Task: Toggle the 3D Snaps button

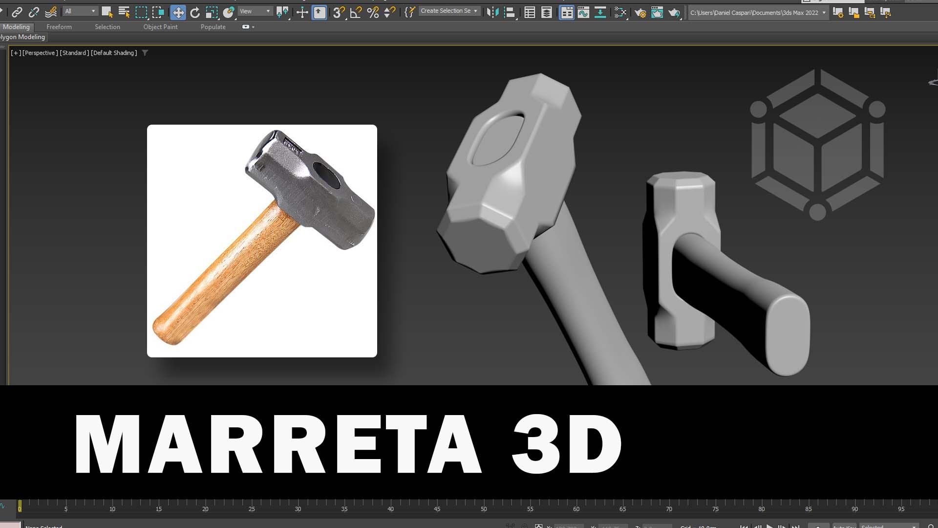Action: [339, 13]
